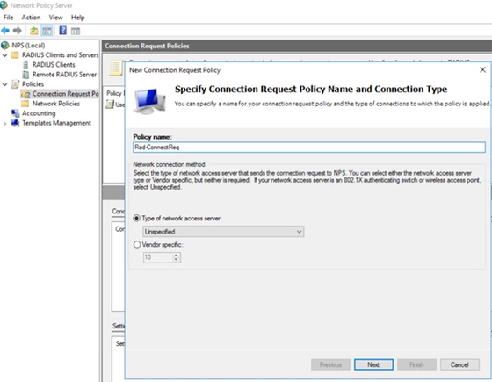
Task: Select Connection Request Policies tree label
Action: click(x=65, y=94)
